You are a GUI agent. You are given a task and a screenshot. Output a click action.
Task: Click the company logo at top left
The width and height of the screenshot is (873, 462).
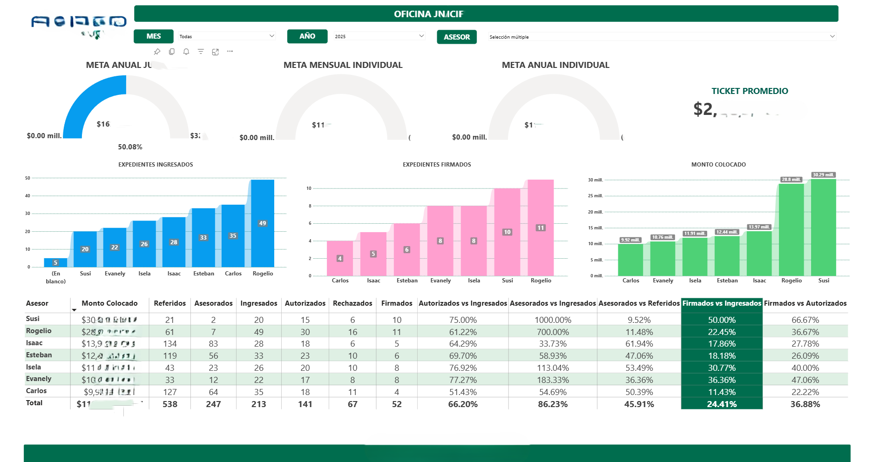[x=79, y=23]
